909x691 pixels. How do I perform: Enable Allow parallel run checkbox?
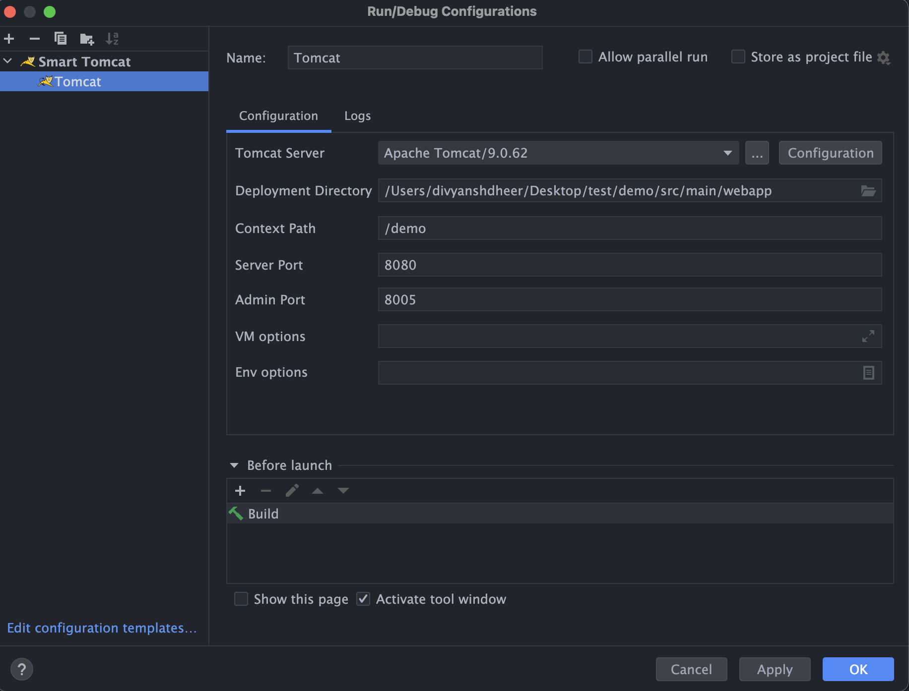(x=585, y=57)
